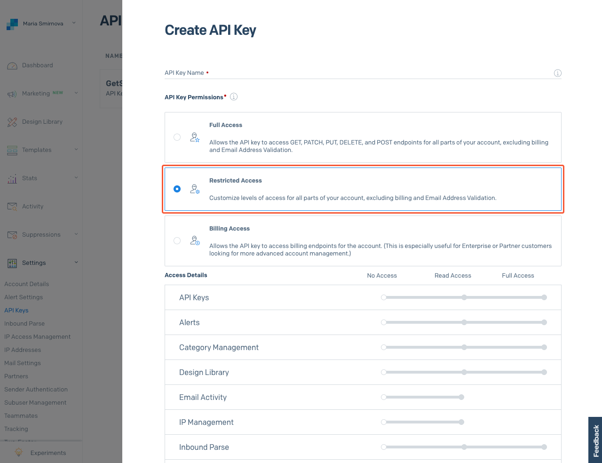Open Account Details link in sidebar
Viewport: 602px width, 463px height.
point(27,284)
